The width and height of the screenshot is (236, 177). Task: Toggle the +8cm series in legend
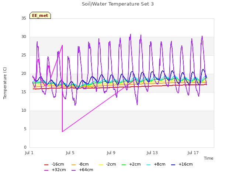156,164
